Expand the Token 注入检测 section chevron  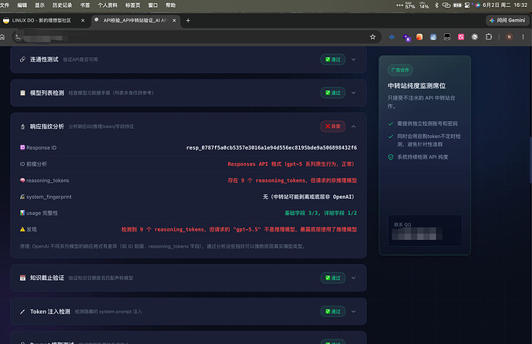click(x=354, y=312)
